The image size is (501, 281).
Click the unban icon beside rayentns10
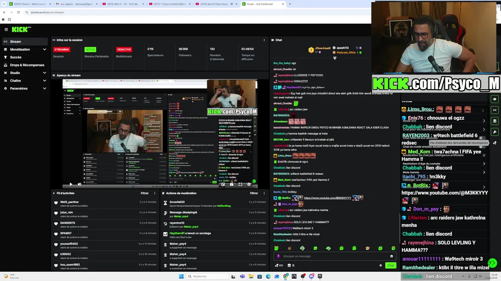click(x=165, y=224)
